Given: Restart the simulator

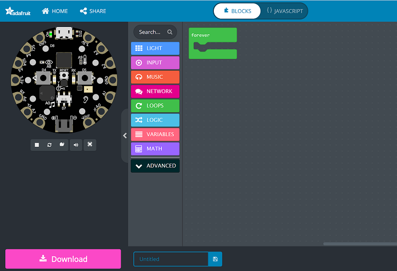Looking at the screenshot, I should (49, 145).
